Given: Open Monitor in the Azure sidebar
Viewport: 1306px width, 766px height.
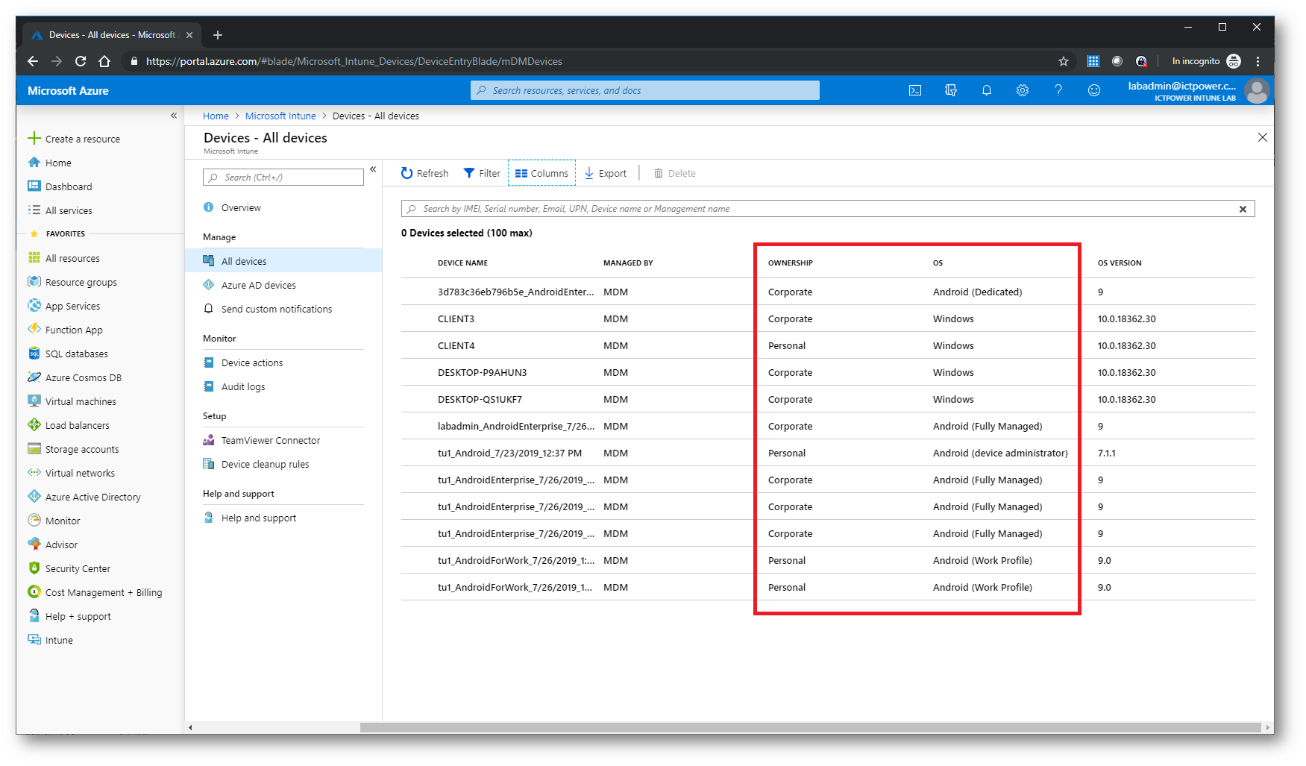Looking at the screenshot, I should [x=54, y=521].
